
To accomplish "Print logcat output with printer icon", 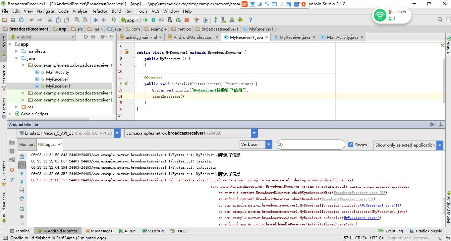I will pos(22,198).
